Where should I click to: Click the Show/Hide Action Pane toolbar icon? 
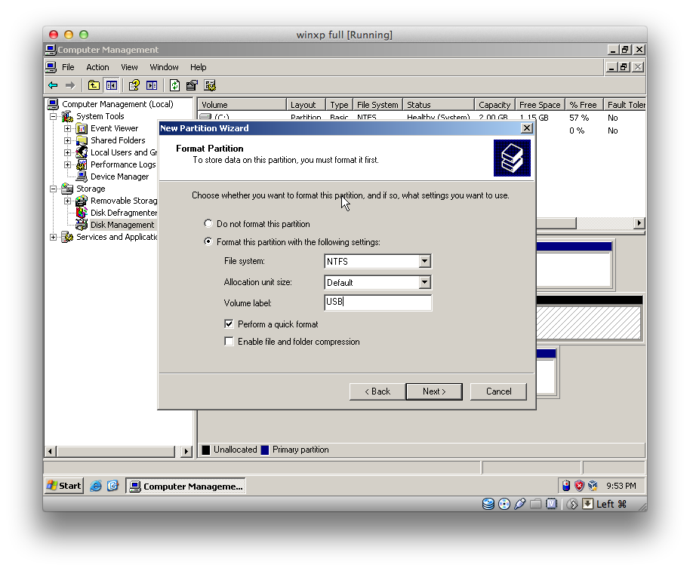click(x=152, y=85)
